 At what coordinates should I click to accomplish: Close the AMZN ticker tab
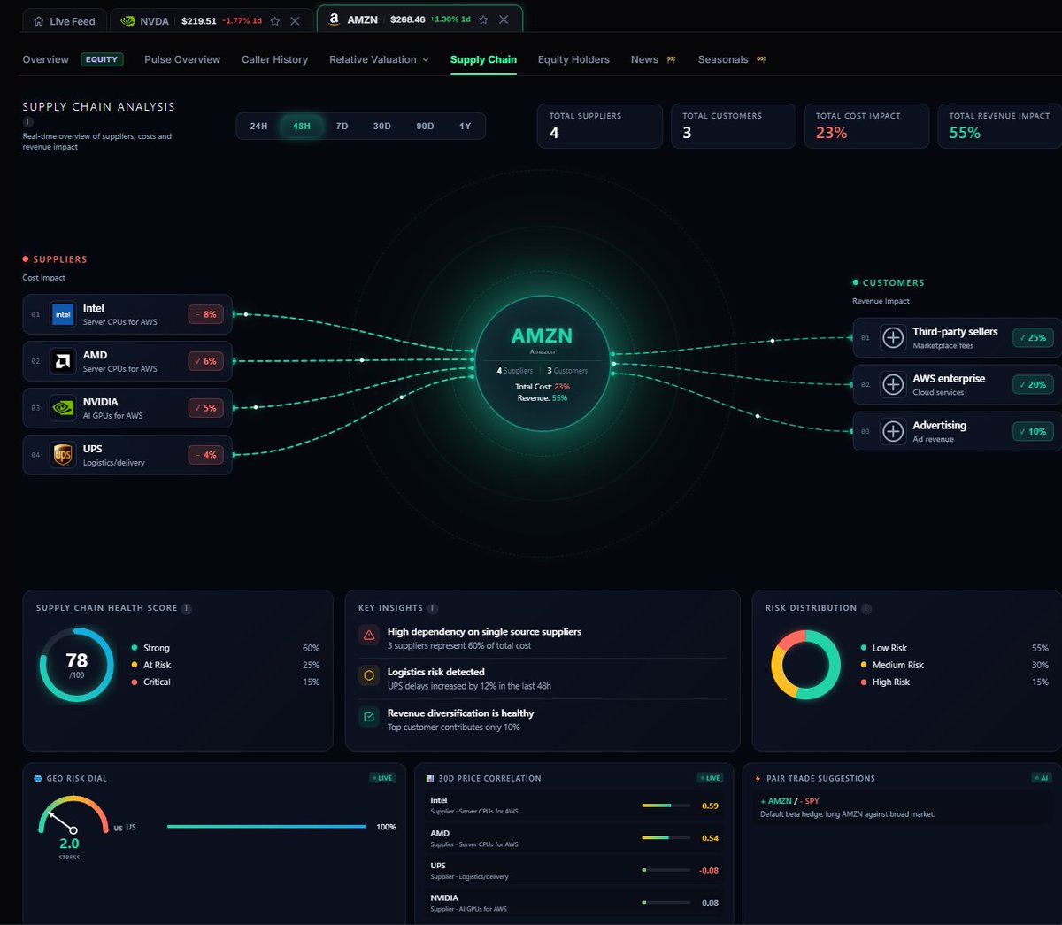pyautogui.click(x=504, y=19)
